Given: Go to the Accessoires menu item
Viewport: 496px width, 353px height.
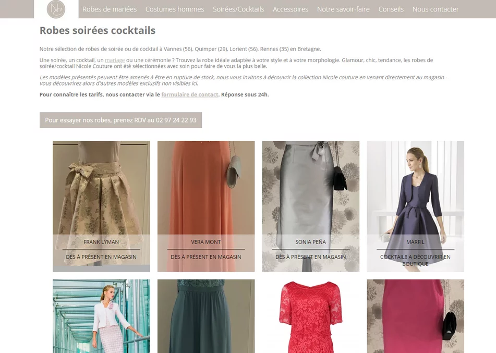Looking at the screenshot, I should (291, 9).
